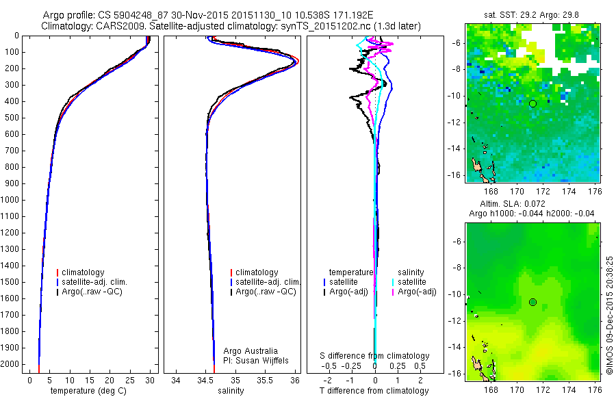
Task: Click the 'sat. SST: 29.2 Argo: 29.8' heading
Action: coord(531,15)
